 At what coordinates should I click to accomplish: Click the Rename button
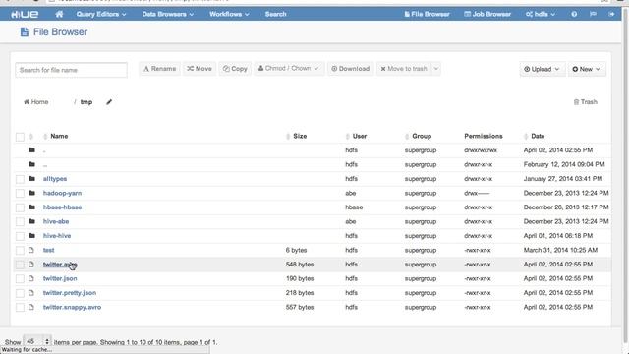(x=159, y=69)
